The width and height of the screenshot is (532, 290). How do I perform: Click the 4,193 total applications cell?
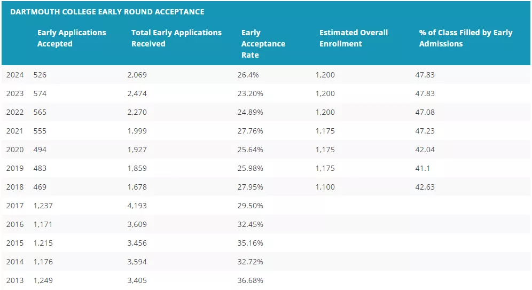(137, 206)
